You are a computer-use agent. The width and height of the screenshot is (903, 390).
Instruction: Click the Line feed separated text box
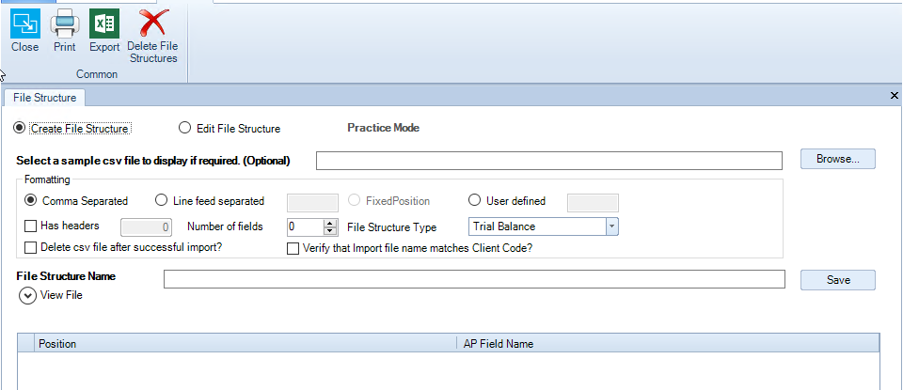coord(312,202)
